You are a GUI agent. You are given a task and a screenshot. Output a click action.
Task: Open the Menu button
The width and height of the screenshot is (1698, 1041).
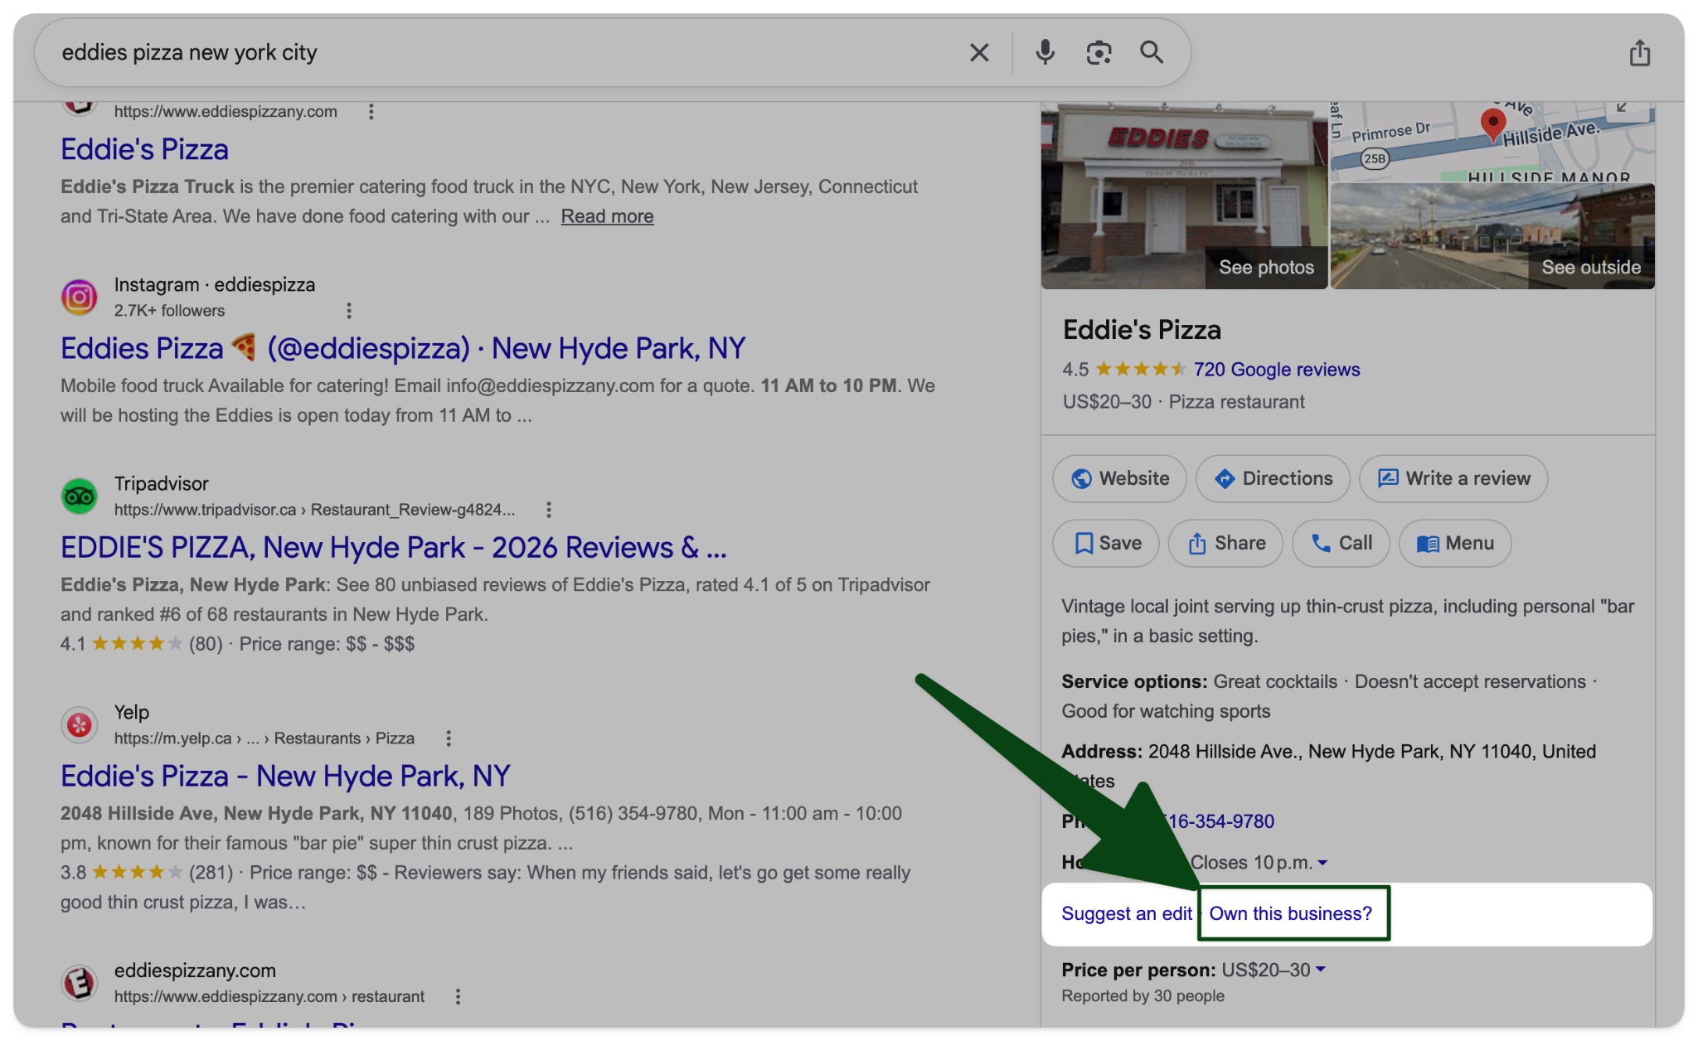pyautogui.click(x=1455, y=543)
